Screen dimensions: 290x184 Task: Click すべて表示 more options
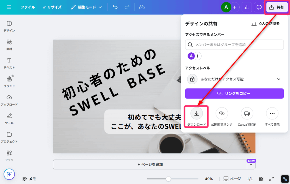[272, 117]
